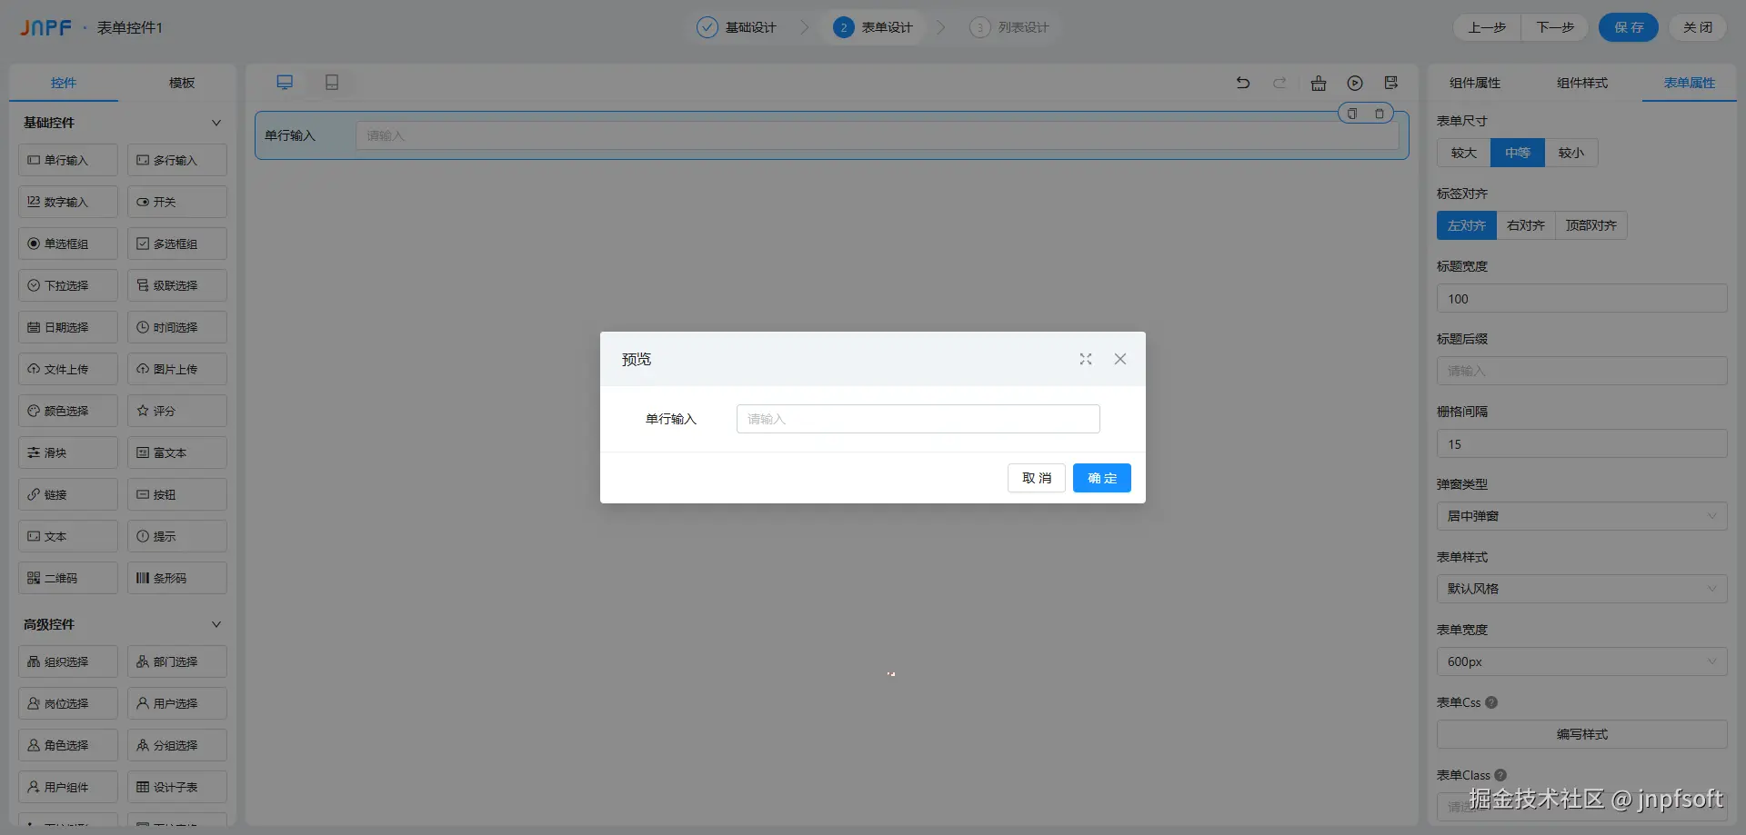This screenshot has height=835, width=1746.
Task: Click the 关闭 button in the header
Action: click(1698, 27)
